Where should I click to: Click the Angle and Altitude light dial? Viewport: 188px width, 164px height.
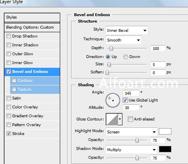113,100
